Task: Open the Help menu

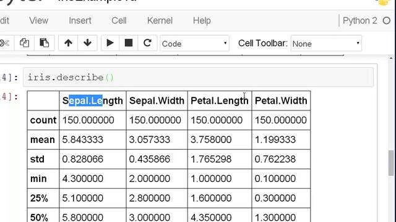Action: click(x=202, y=20)
